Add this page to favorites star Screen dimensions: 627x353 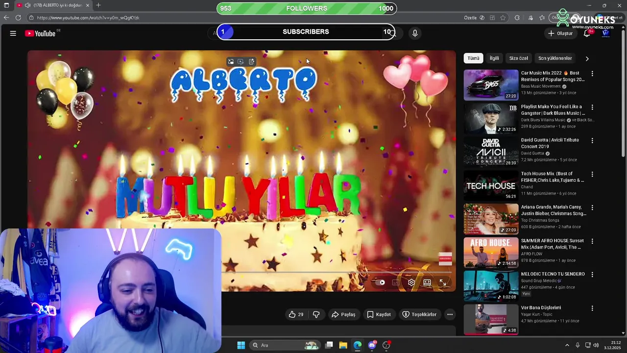[x=503, y=18]
